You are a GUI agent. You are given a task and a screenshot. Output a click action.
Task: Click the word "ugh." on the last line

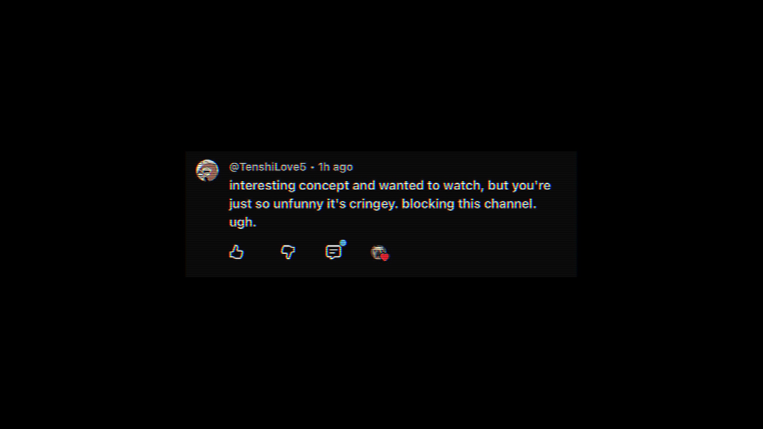(243, 222)
